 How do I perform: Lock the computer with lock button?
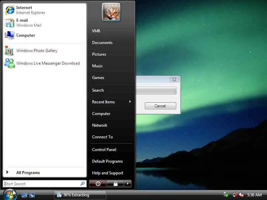[115, 184]
